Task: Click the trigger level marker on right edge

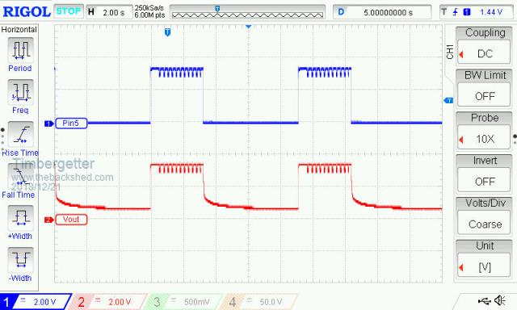Action: click(448, 100)
